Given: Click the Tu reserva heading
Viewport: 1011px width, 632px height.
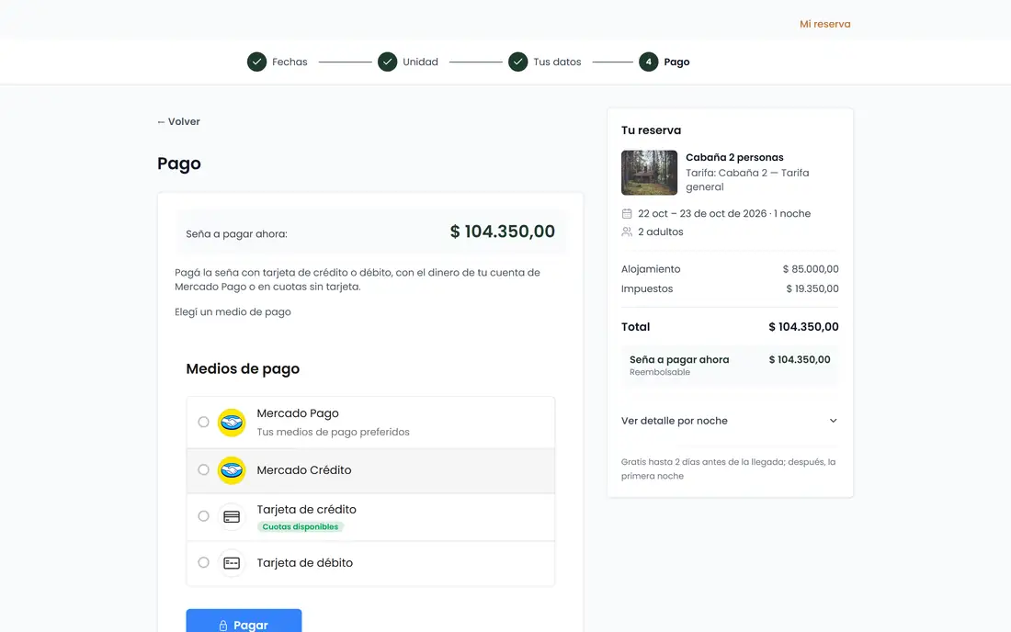Looking at the screenshot, I should pyautogui.click(x=651, y=130).
